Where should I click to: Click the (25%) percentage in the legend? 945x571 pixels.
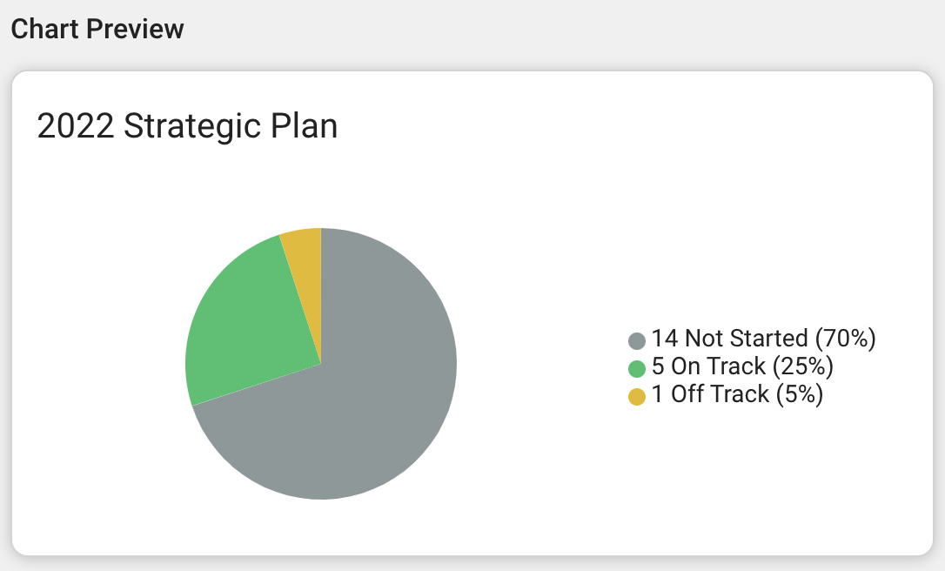tap(803, 366)
